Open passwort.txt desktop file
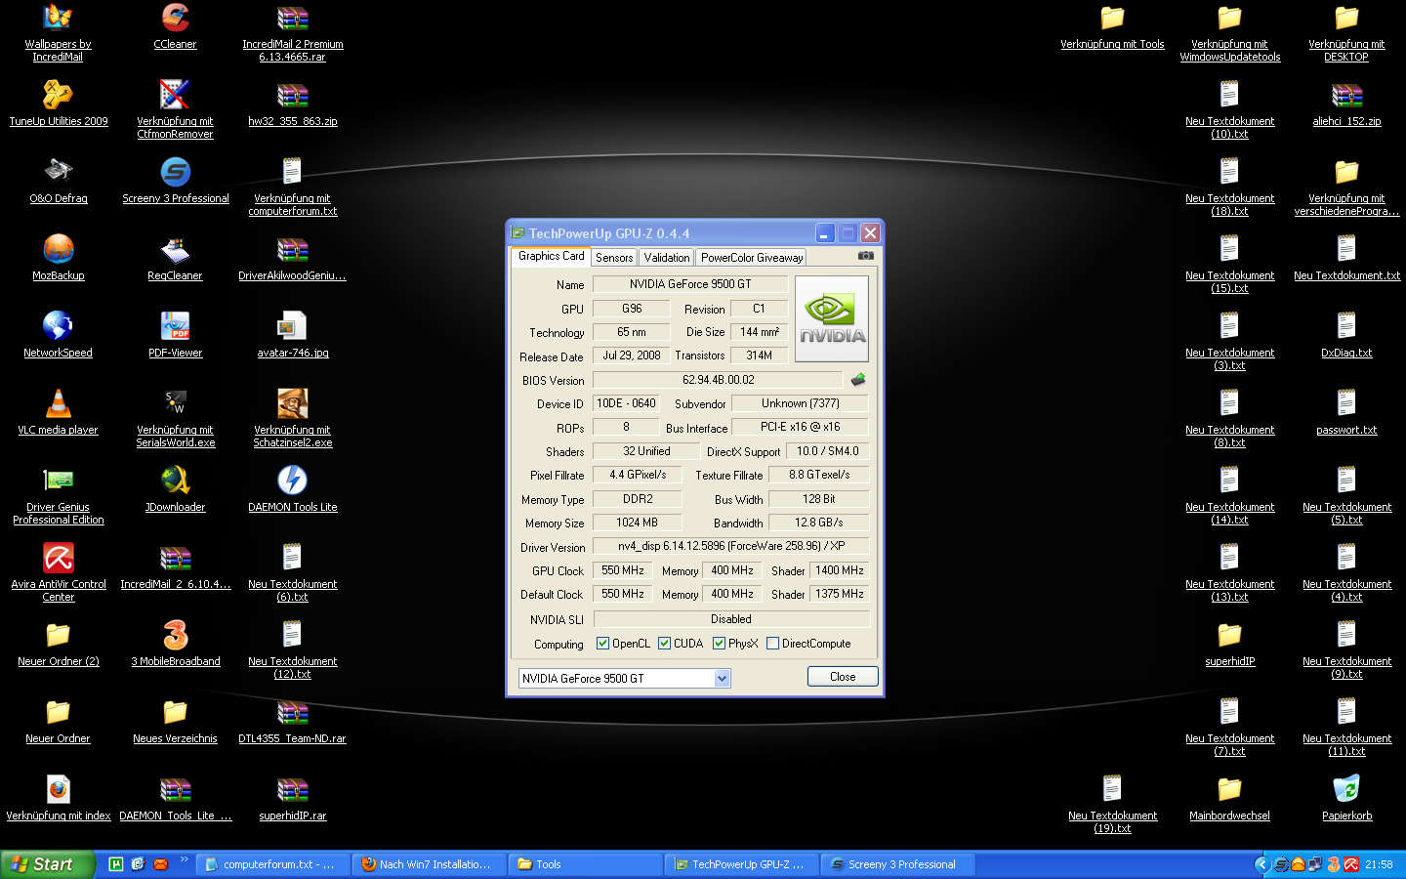The height and width of the screenshot is (879, 1406). click(1346, 412)
